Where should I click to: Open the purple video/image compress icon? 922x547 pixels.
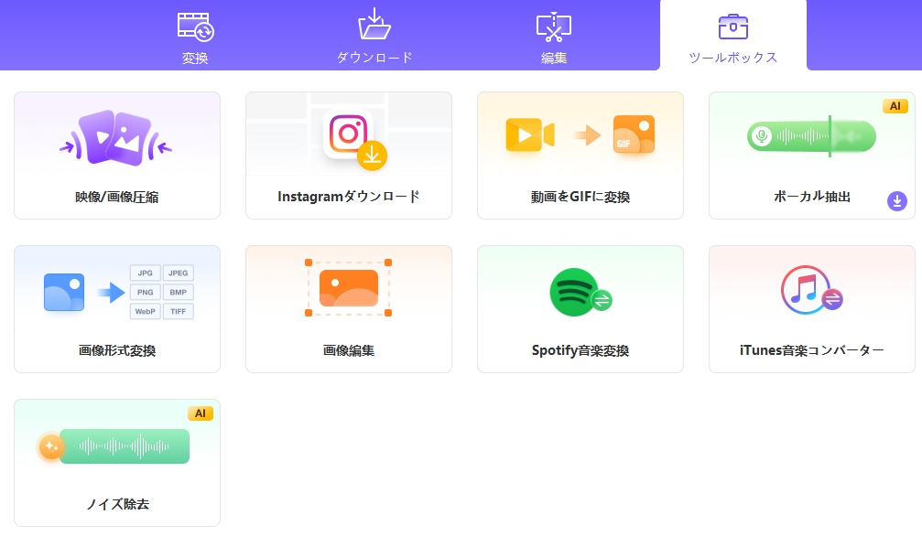(116, 138)
